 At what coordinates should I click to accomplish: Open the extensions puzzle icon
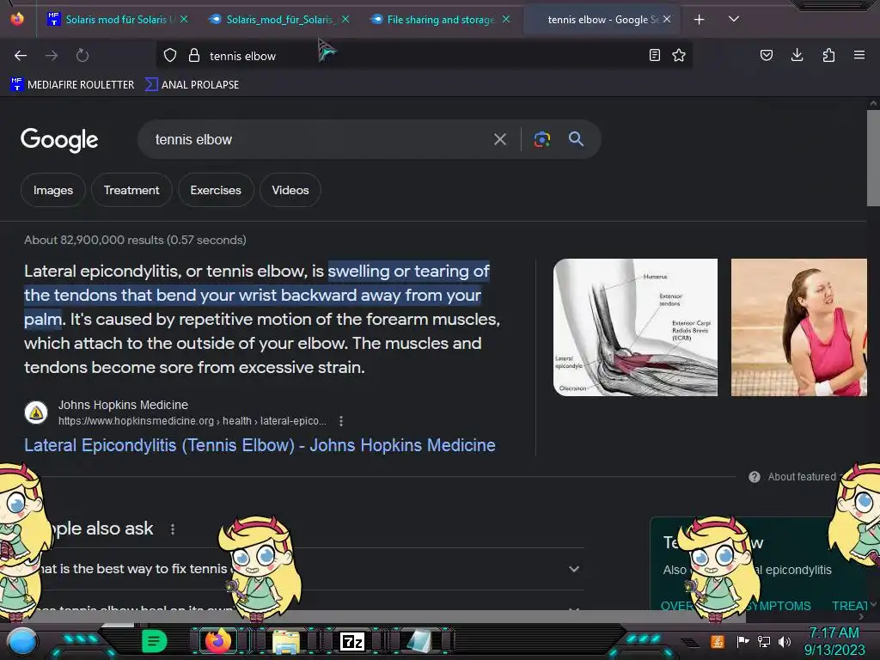click(x=828, y=55)
